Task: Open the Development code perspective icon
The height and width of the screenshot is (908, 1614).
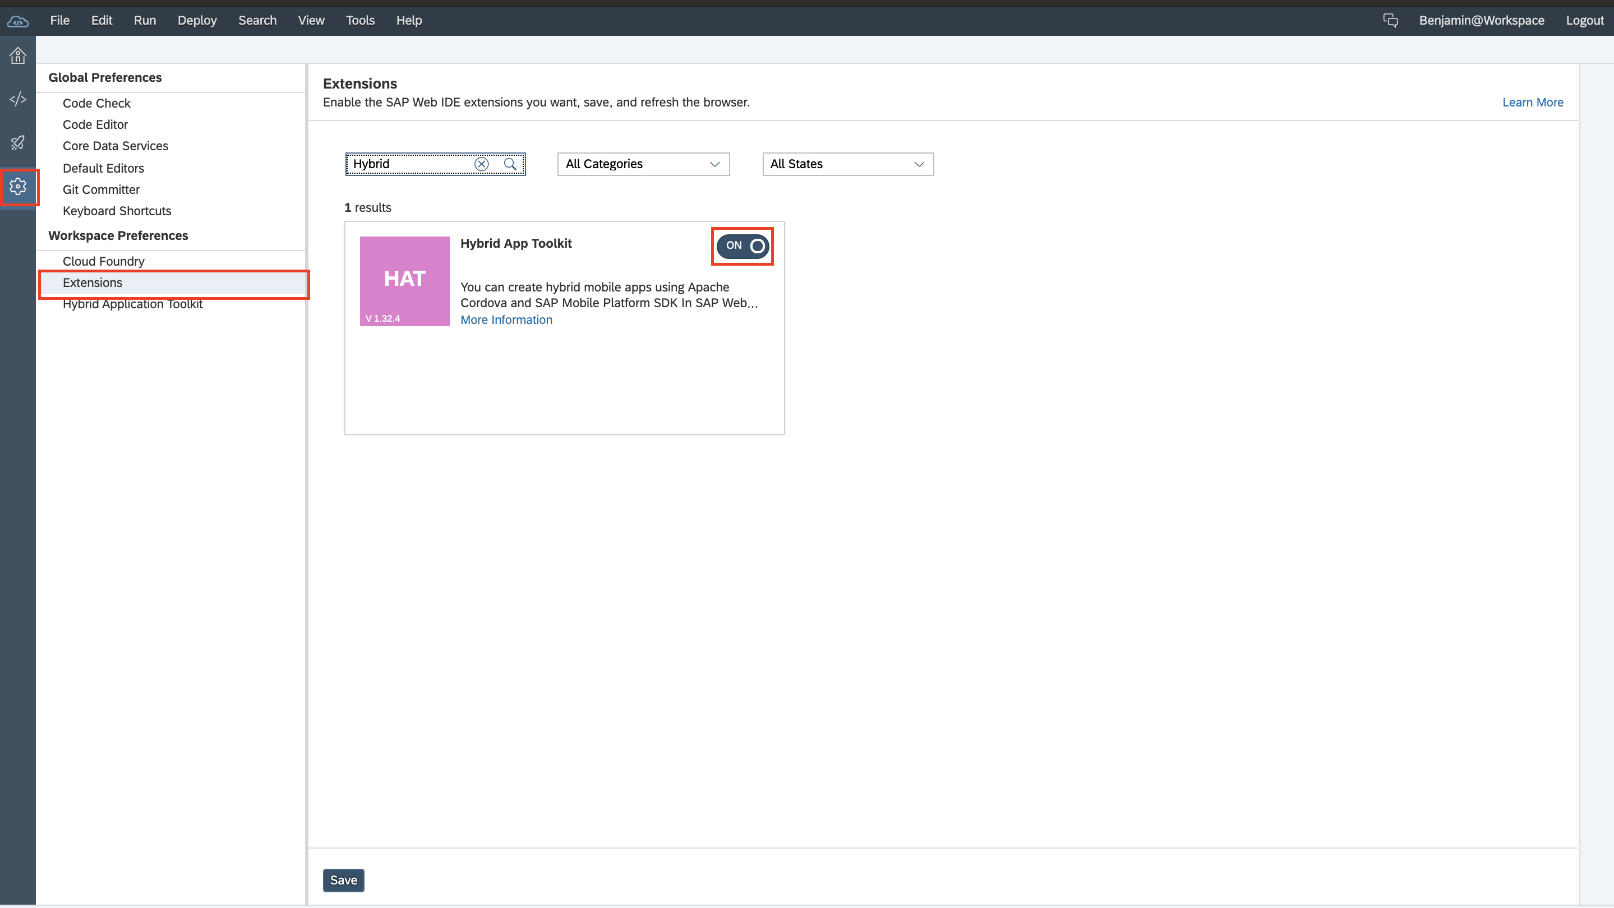Action: click(17, 99)
